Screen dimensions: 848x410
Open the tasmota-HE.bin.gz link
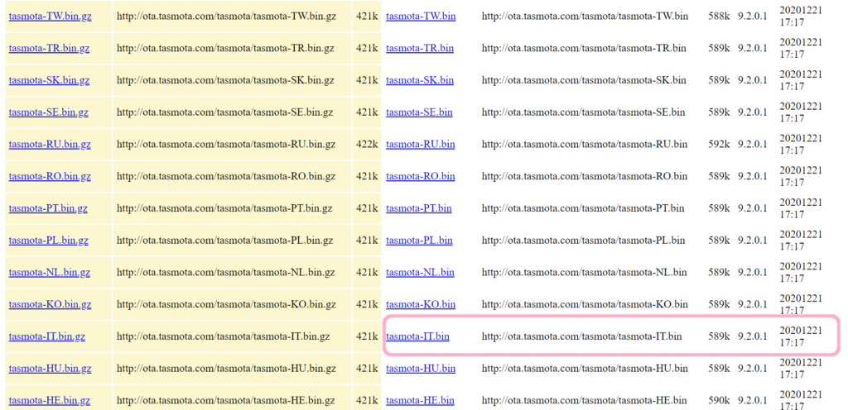click(49, 401)
